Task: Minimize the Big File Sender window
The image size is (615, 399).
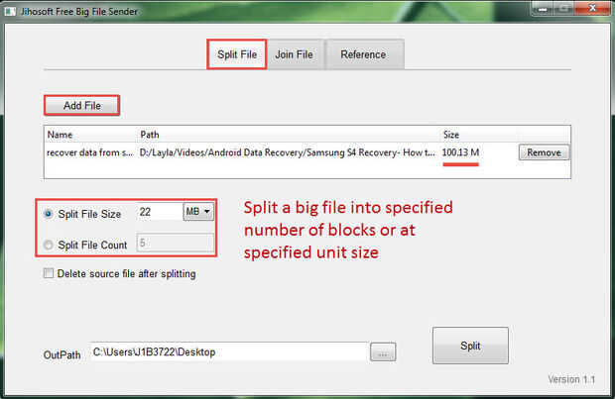Action: [543, 8]
